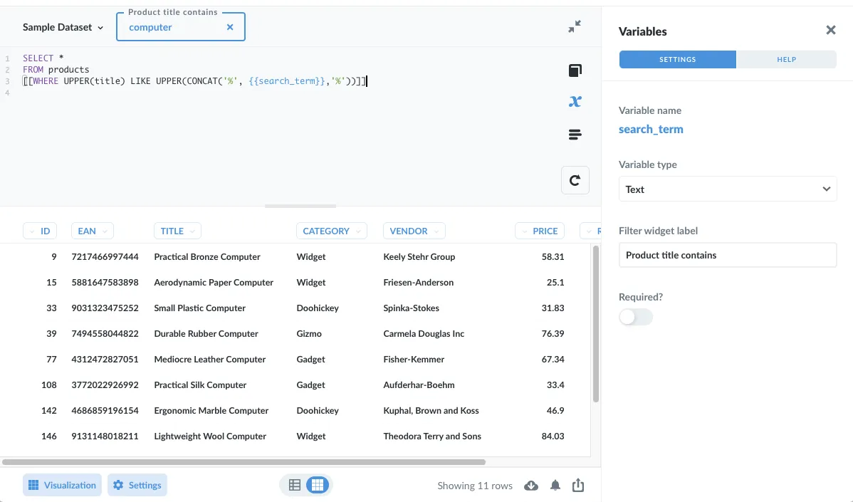Click the variables x icon beside the editor
Image resolution: width=853 pixels, height=502 pixels.
575,101
